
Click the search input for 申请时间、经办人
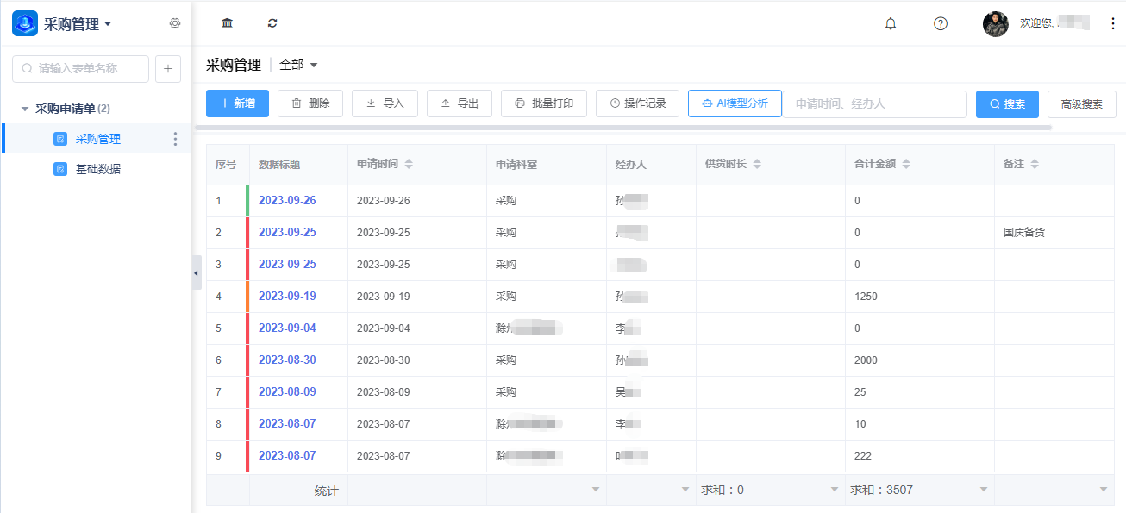click(x=875, y=103)
